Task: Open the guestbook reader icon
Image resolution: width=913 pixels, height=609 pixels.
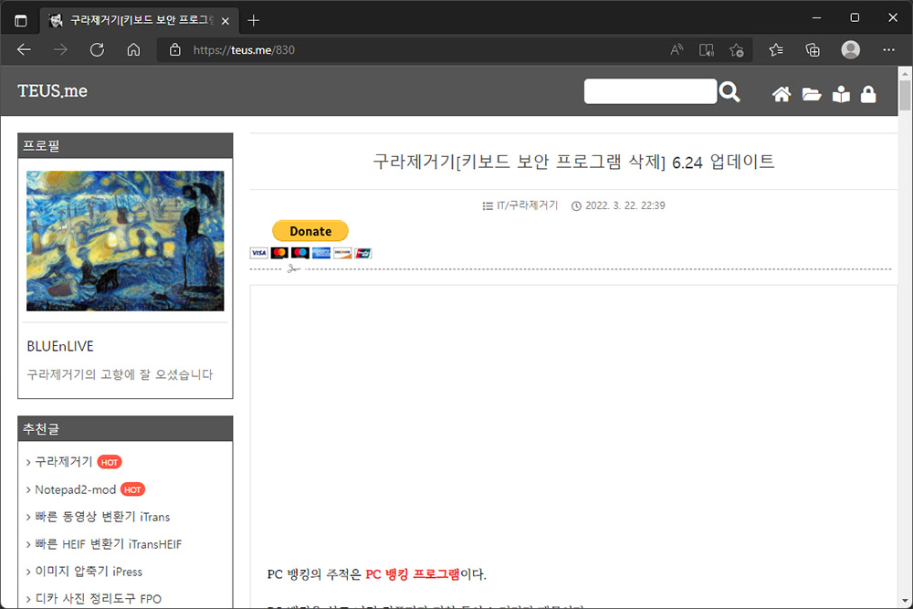Action: point(841,94)
